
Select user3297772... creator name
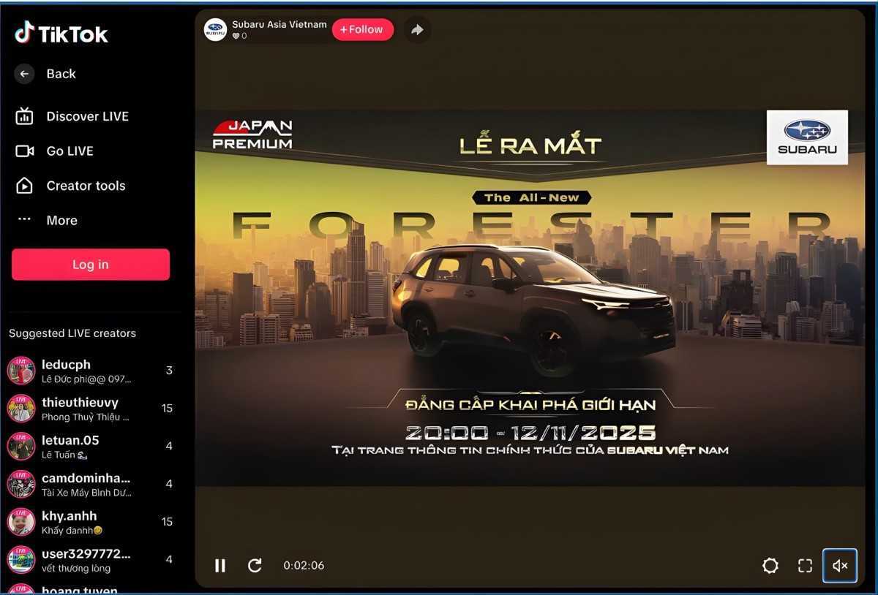pyautogui.click(x=86, y=554)
